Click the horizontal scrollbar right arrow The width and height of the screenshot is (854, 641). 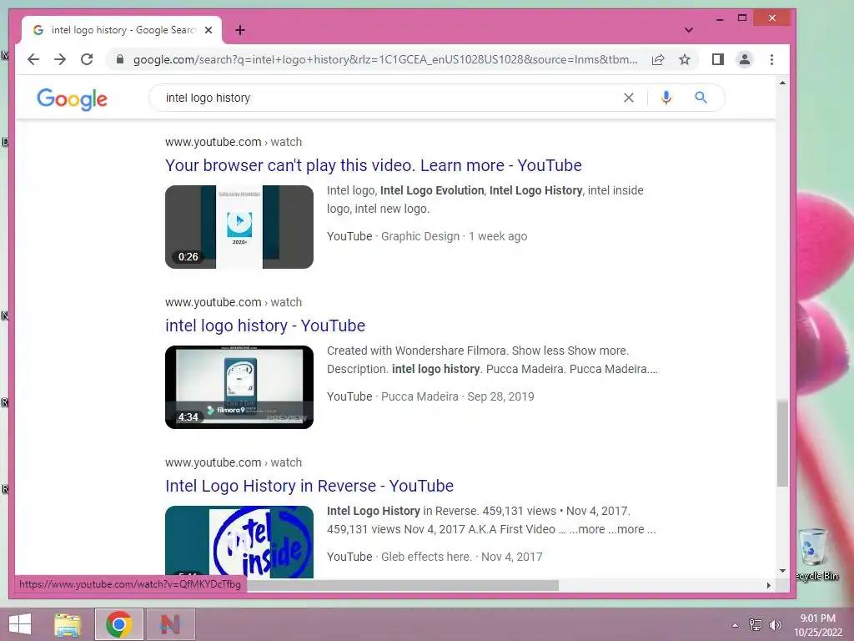click(x=768, y=585)
